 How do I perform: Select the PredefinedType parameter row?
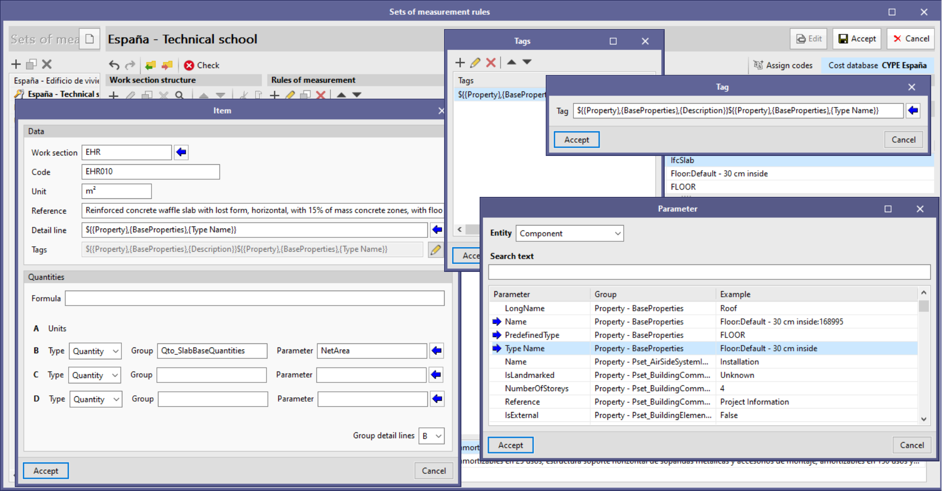(x=704, y=335)
